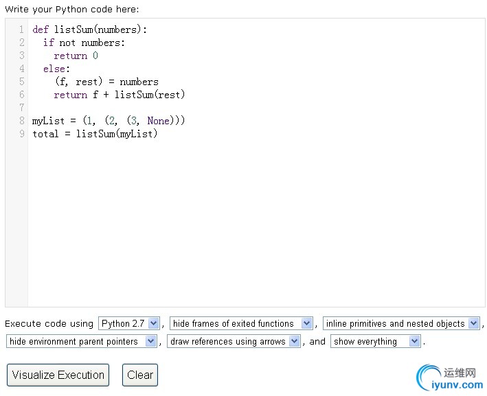Open the 'show everything' dropdown

pyautogui.click(x=376, y=341)
